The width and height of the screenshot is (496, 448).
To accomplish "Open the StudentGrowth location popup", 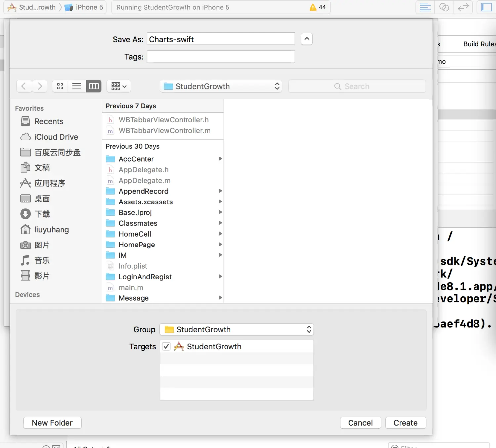I will [x=221, y=86].
